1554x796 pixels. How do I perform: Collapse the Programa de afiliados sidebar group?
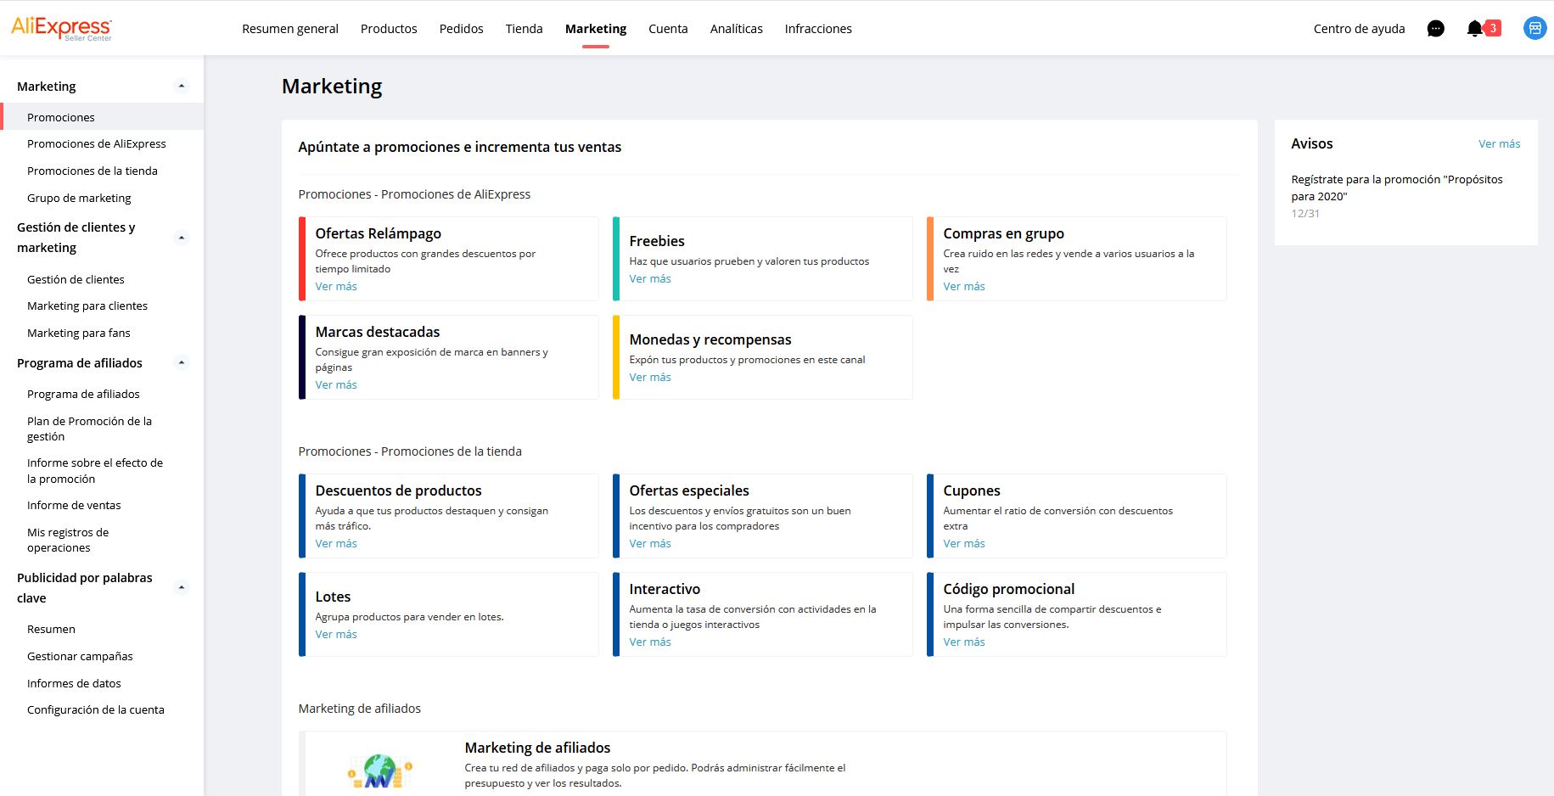pyautogui.click(x=181, y=362)
